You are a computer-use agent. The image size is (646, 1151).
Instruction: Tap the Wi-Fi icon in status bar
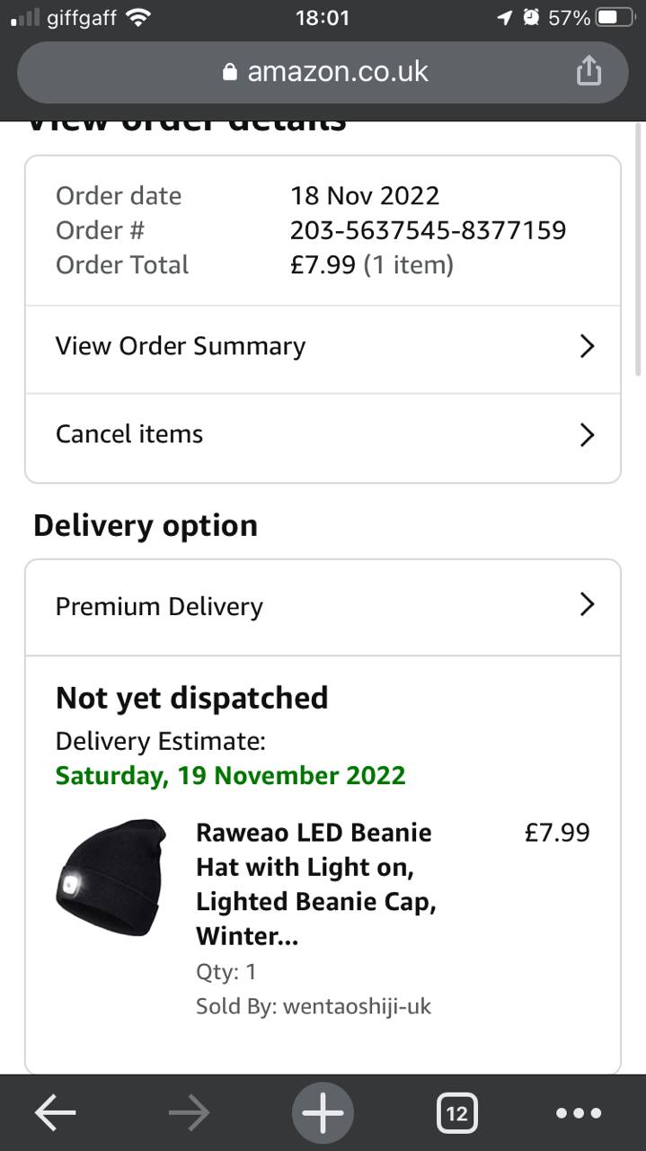coord(138,17)
